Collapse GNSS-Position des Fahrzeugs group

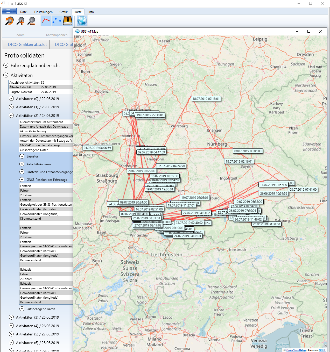[x=22, y=179]
